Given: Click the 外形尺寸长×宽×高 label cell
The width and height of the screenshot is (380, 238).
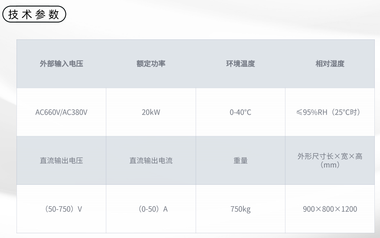Looking at the screenshot, I should 330,161.
